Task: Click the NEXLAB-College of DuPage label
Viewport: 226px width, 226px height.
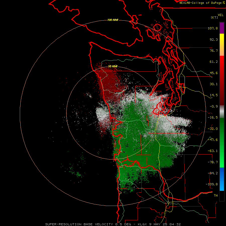Action: (202, 3)
